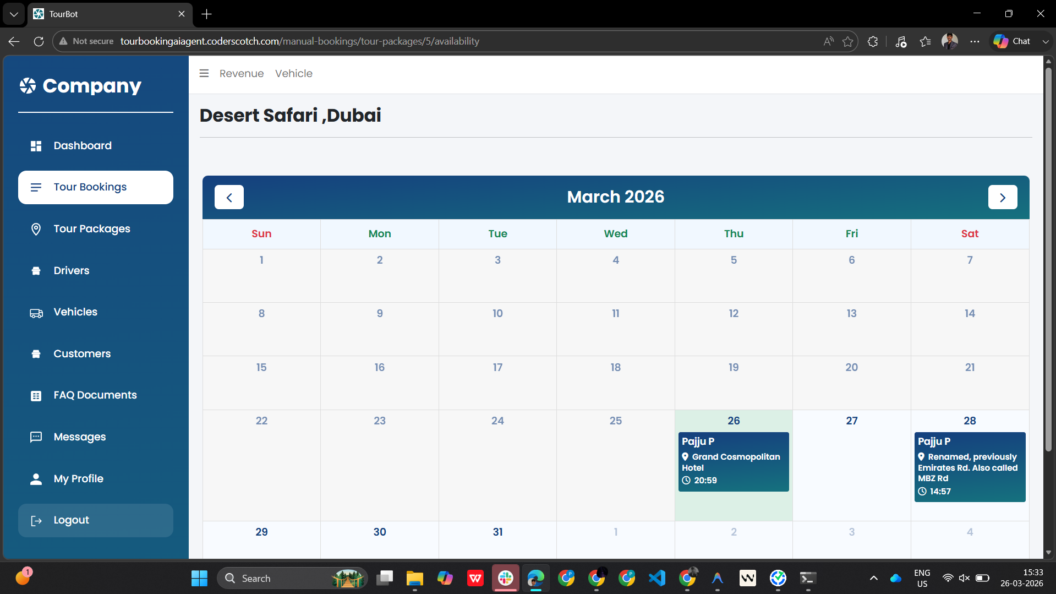Viewport: 1056px width, 594px height.
Task: Open Pajju P booking on March 26
Action: [734, 461]
